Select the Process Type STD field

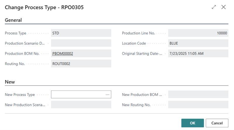tap(81, 33)
